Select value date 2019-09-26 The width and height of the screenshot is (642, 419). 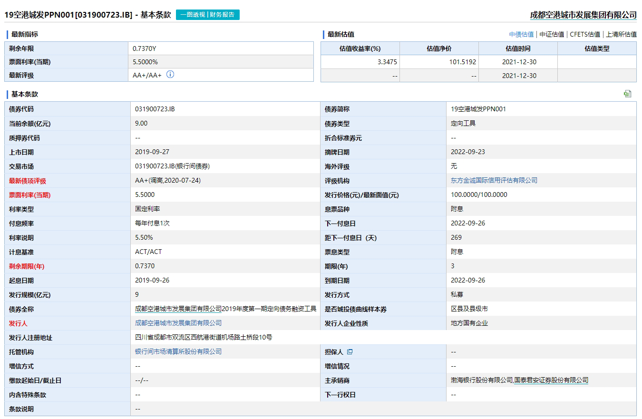pyautogui.click(x=152, y=280)
